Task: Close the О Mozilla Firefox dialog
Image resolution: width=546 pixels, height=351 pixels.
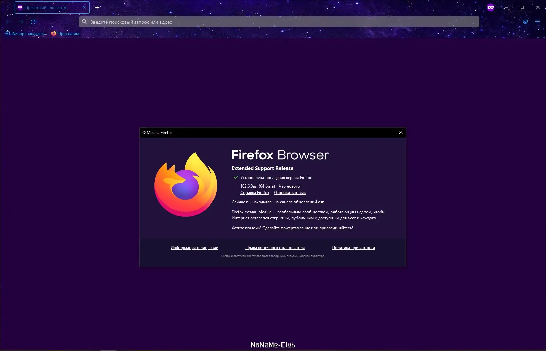Action: pos(401,132)
